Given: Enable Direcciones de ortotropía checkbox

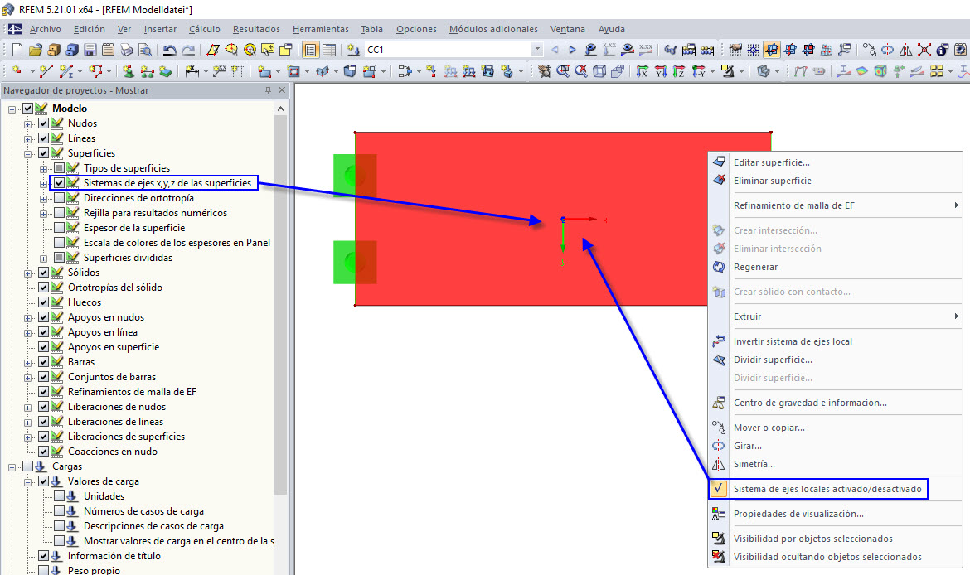Looking at the screenshot, I should coord(60,198).
